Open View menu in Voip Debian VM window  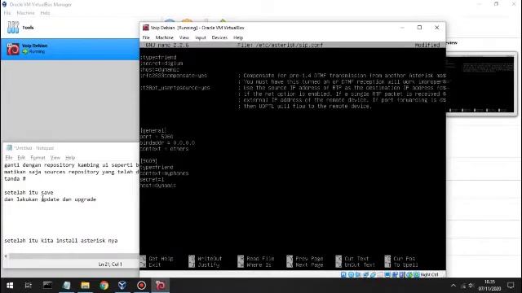click(184, 37)
